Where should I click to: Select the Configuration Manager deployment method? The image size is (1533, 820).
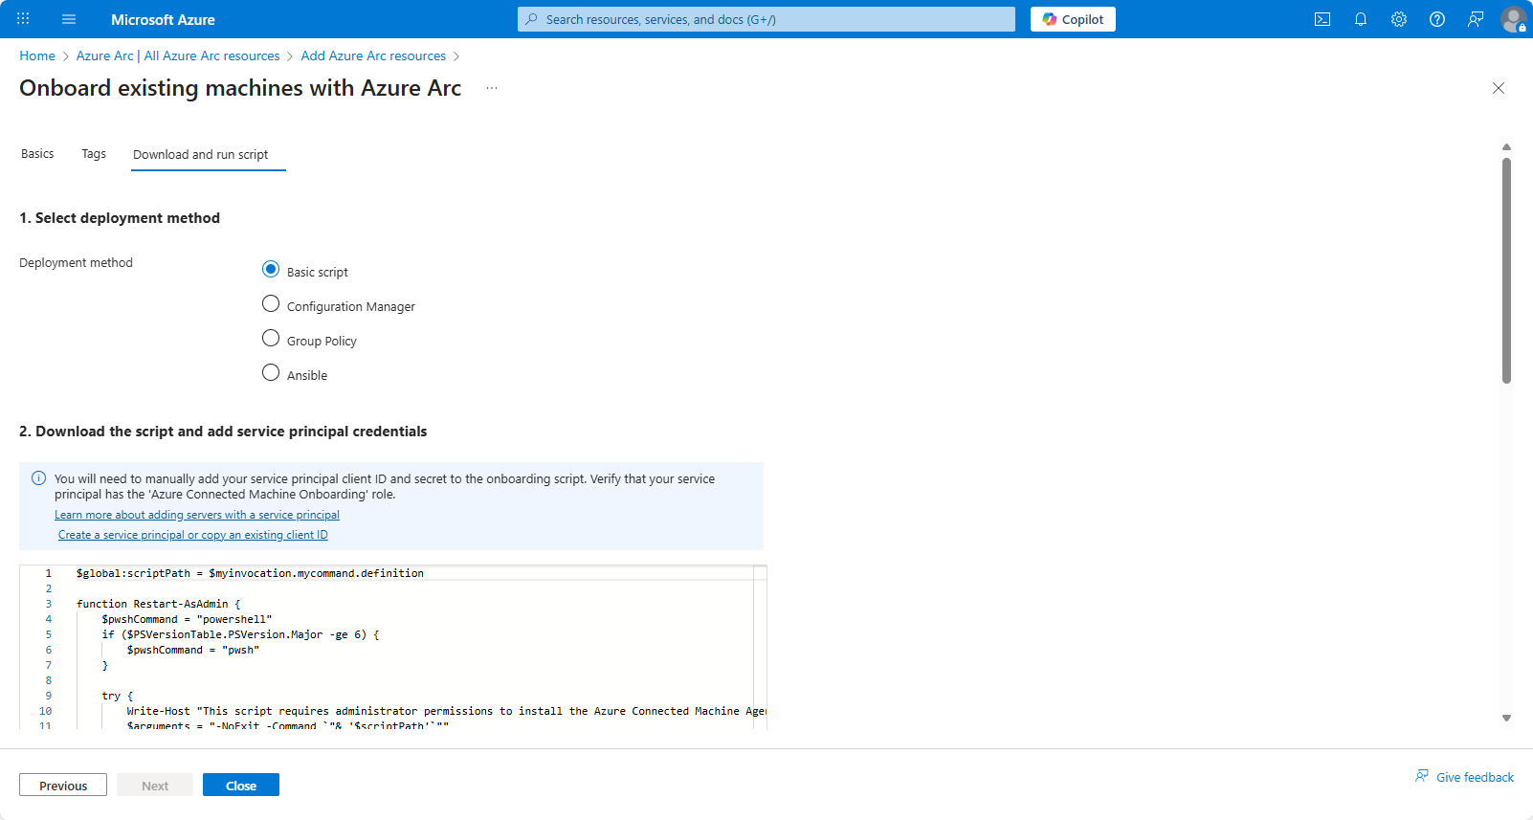tap(271, 304)
